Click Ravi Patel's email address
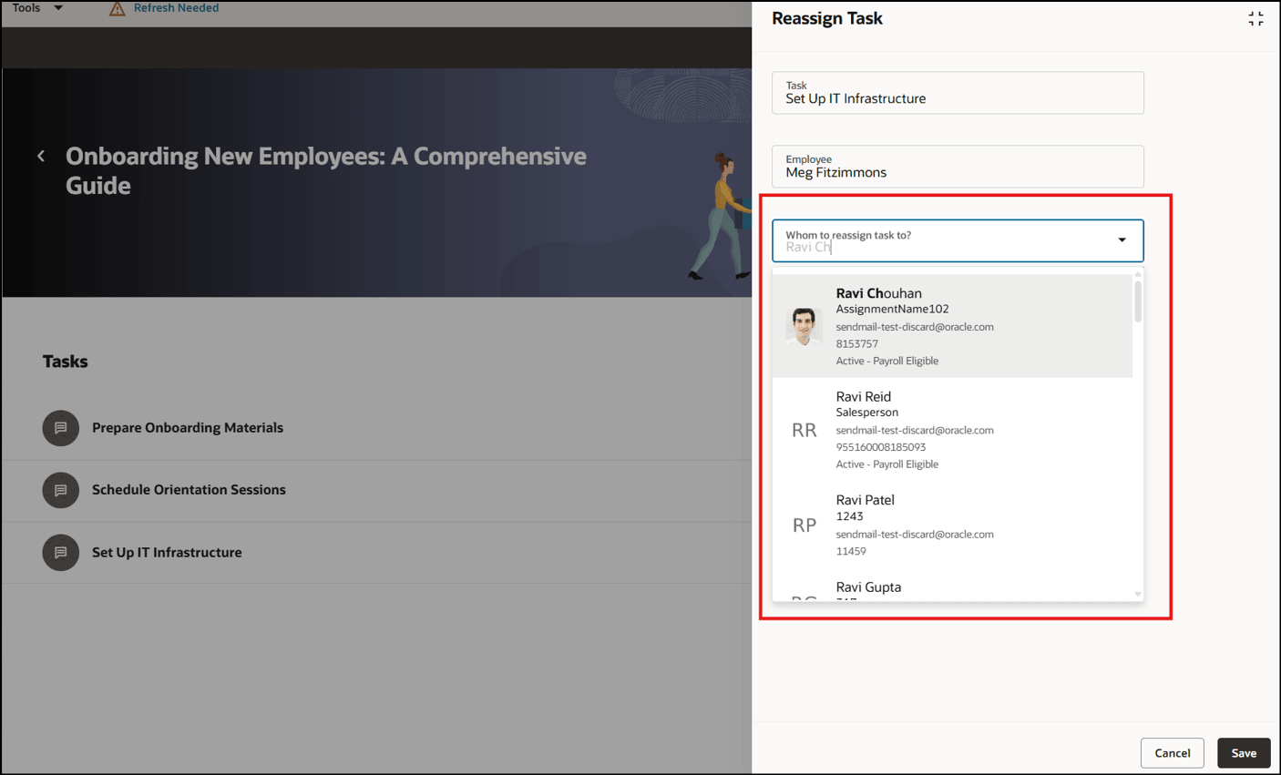 coord(915,535)
